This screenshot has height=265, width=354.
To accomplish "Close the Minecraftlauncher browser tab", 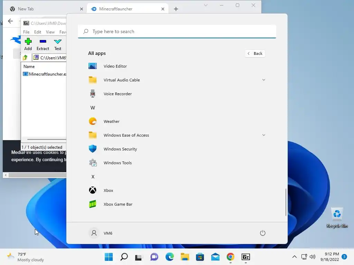I will click(x=163, y=9).
